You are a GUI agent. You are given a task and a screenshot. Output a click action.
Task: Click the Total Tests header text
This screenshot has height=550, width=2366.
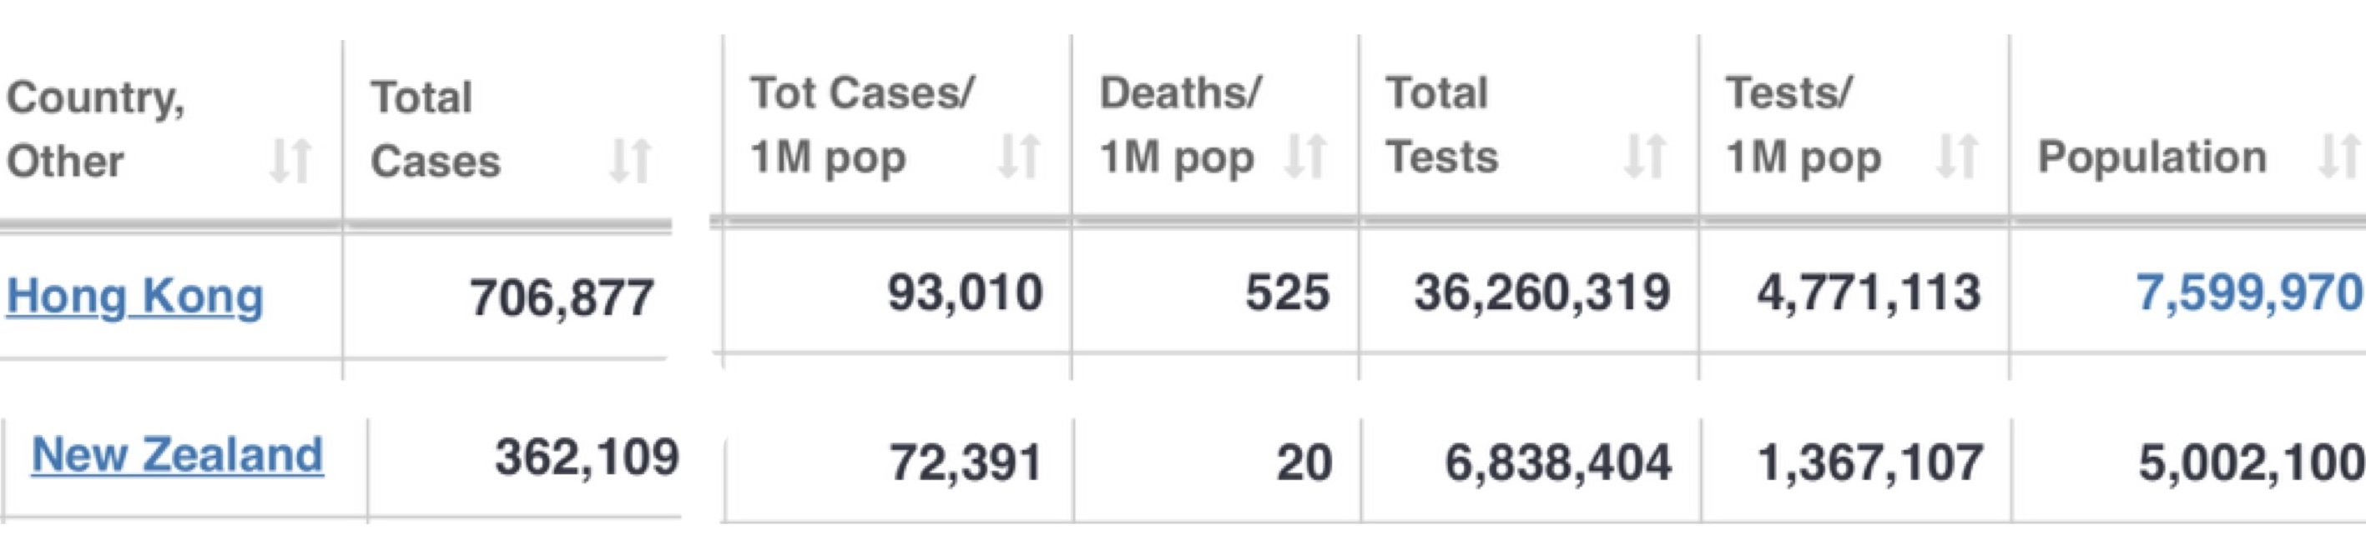tap(1442, 125)
